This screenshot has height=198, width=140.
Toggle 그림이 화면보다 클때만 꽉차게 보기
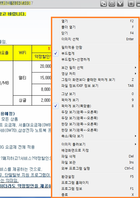click(99, 80)
